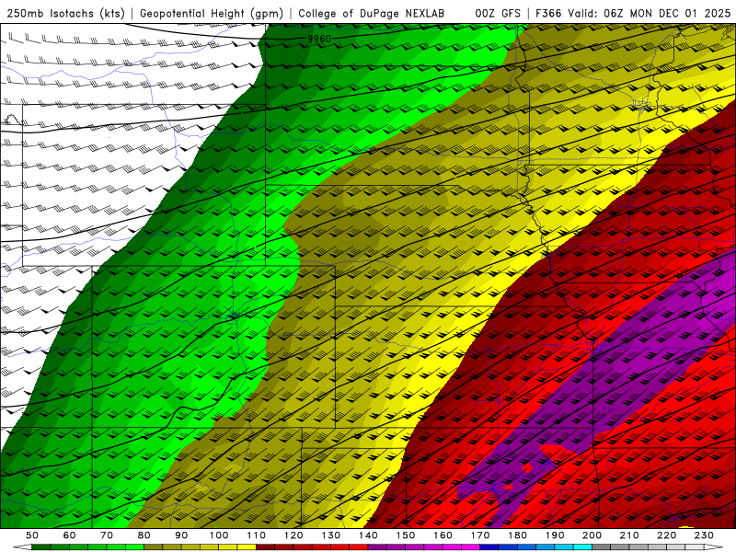This screenshot has height=552, width=736.
Task: Click the 160 value on the color scale
Action: [x=443, y=535]
